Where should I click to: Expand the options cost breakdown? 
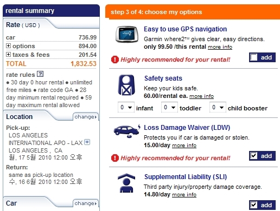(8, 45)
